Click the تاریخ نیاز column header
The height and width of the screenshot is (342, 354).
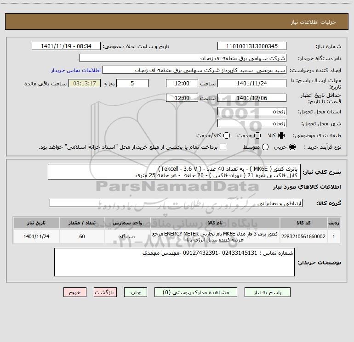pyautogui.click(x=36, y=223)
